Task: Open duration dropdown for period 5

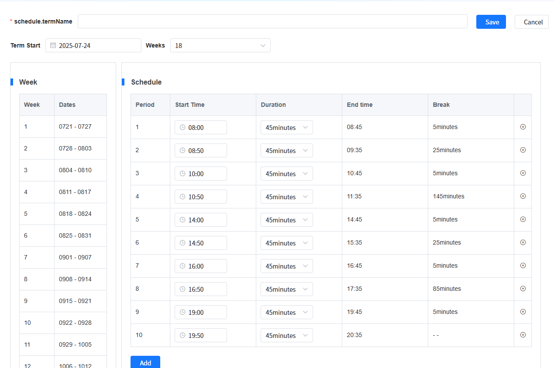Action: (286, 220)
